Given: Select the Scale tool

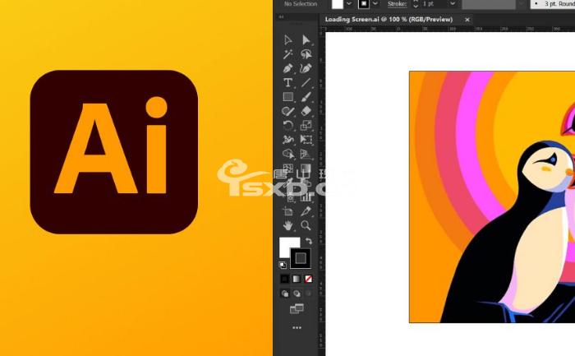Looking at the screenshot, I should click(306, 126).
